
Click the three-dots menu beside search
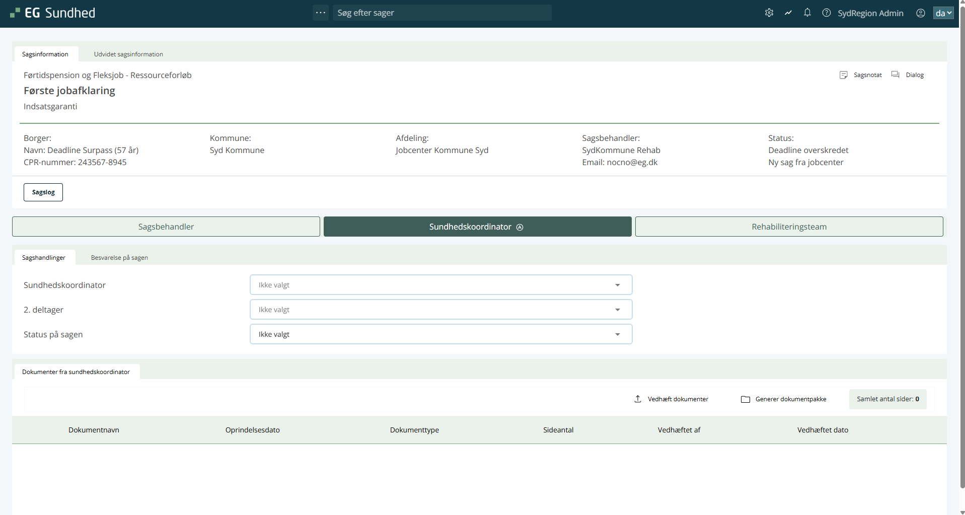click(x=321, y=13)
